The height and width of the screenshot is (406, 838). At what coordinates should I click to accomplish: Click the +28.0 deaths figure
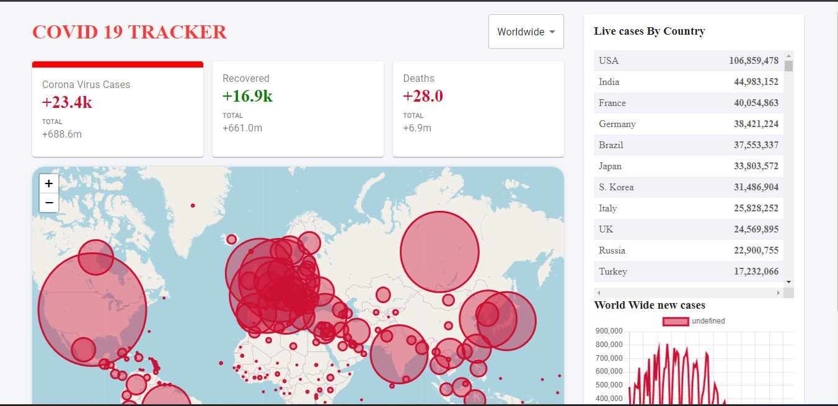point(423,96)
